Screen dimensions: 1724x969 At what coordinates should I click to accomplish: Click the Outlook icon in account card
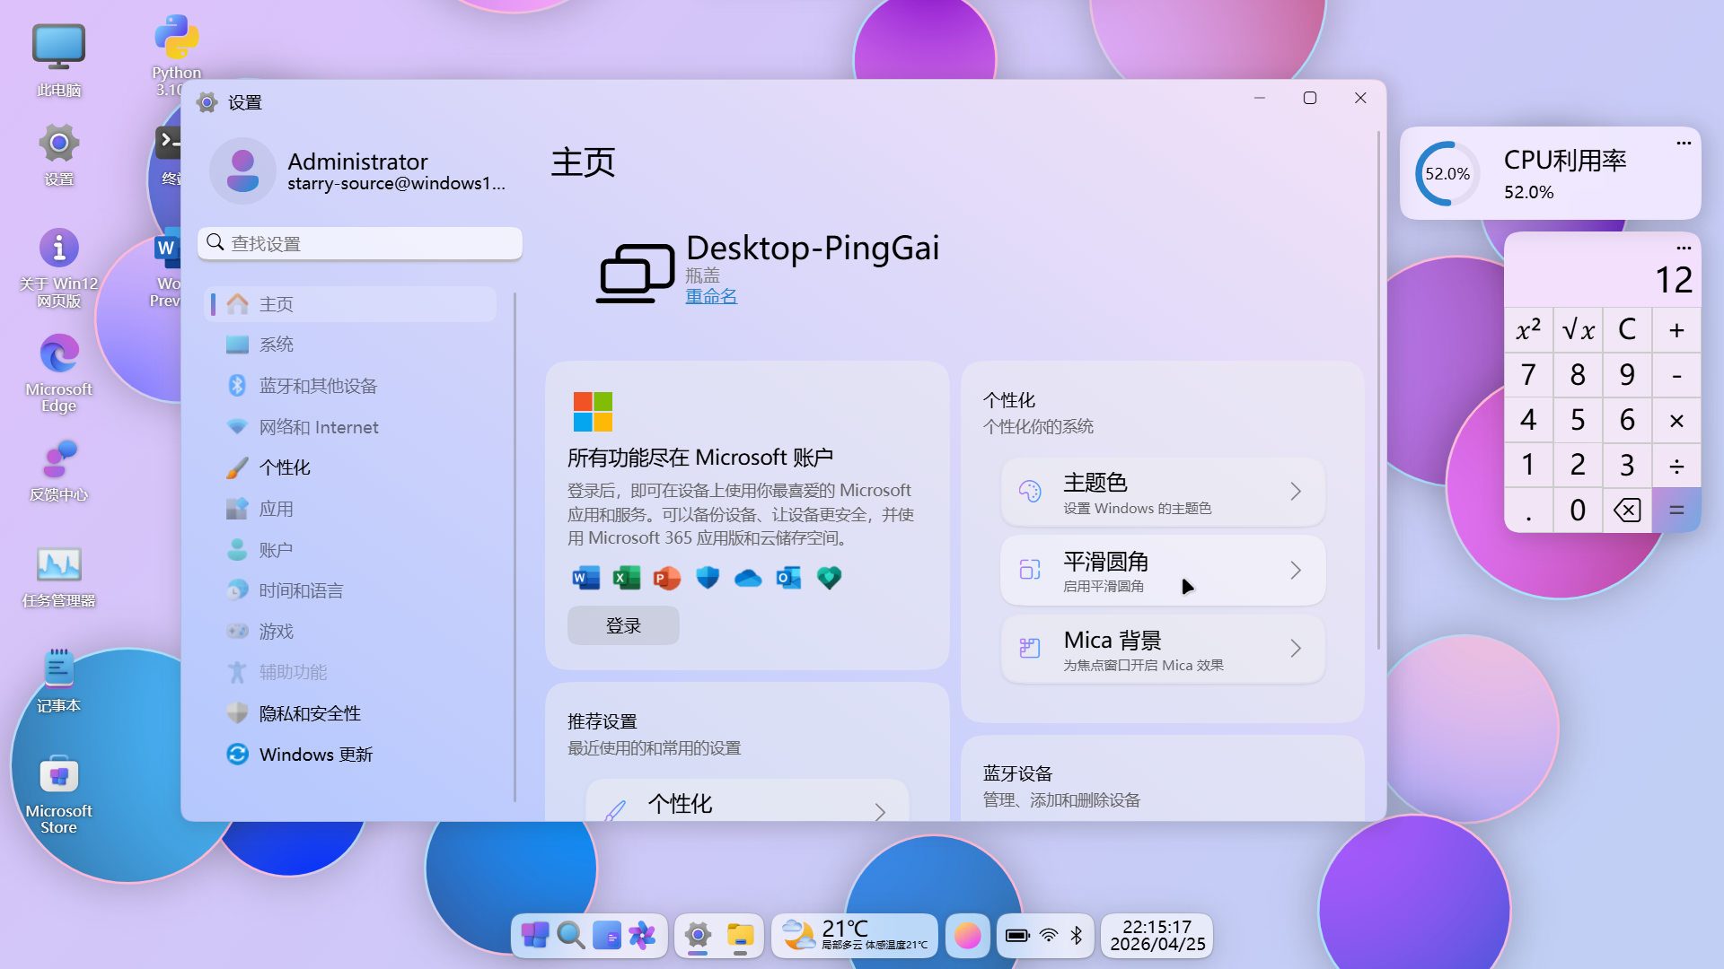[x=788, y=578]
